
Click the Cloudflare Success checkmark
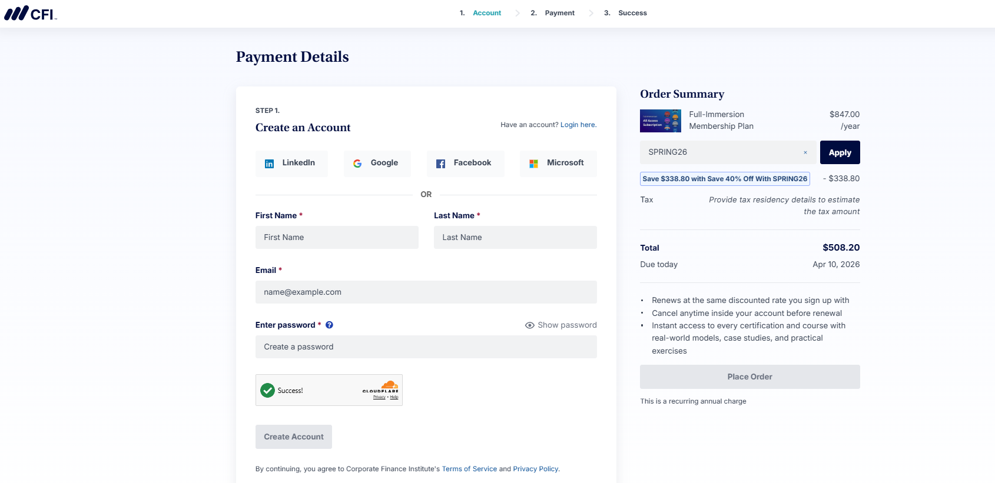point(268,391)
